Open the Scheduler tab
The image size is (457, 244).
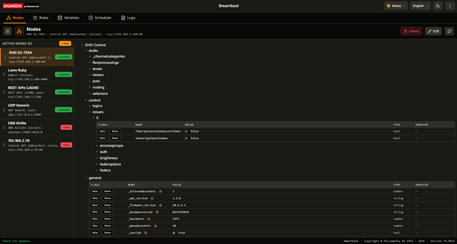pos(100,18)
